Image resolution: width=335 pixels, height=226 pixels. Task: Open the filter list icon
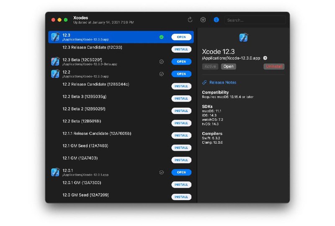click(203, 20)
